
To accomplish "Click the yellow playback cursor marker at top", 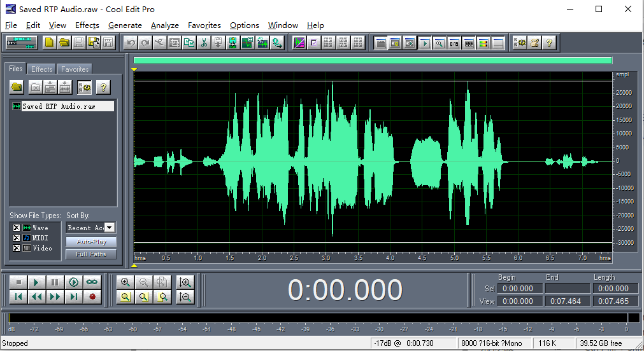I will pyautogui.click(x=134, y=70).
